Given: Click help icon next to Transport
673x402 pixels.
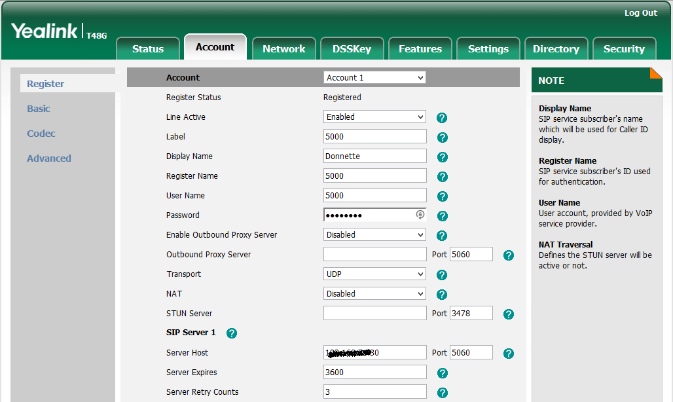Looking at the screenshot, I should 442,275.
